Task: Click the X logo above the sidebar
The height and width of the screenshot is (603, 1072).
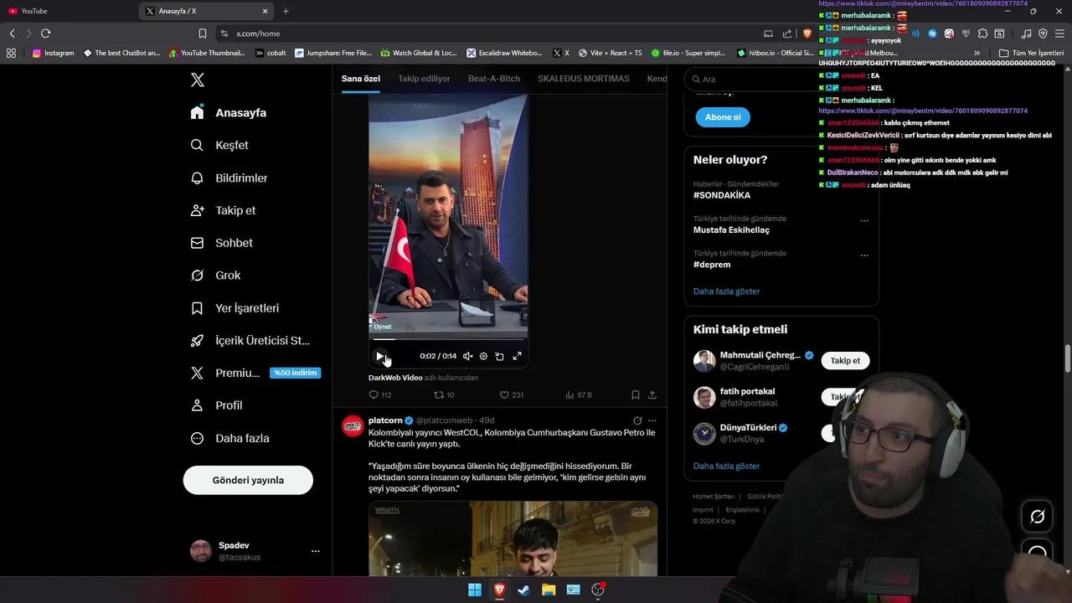Action: (198, 80)
